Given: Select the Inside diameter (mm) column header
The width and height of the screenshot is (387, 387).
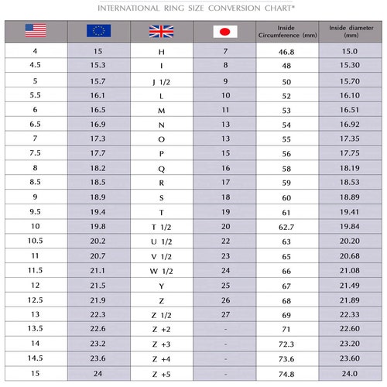Looking at the screenshot, I should pyautogui.click(x=351, y=32).
